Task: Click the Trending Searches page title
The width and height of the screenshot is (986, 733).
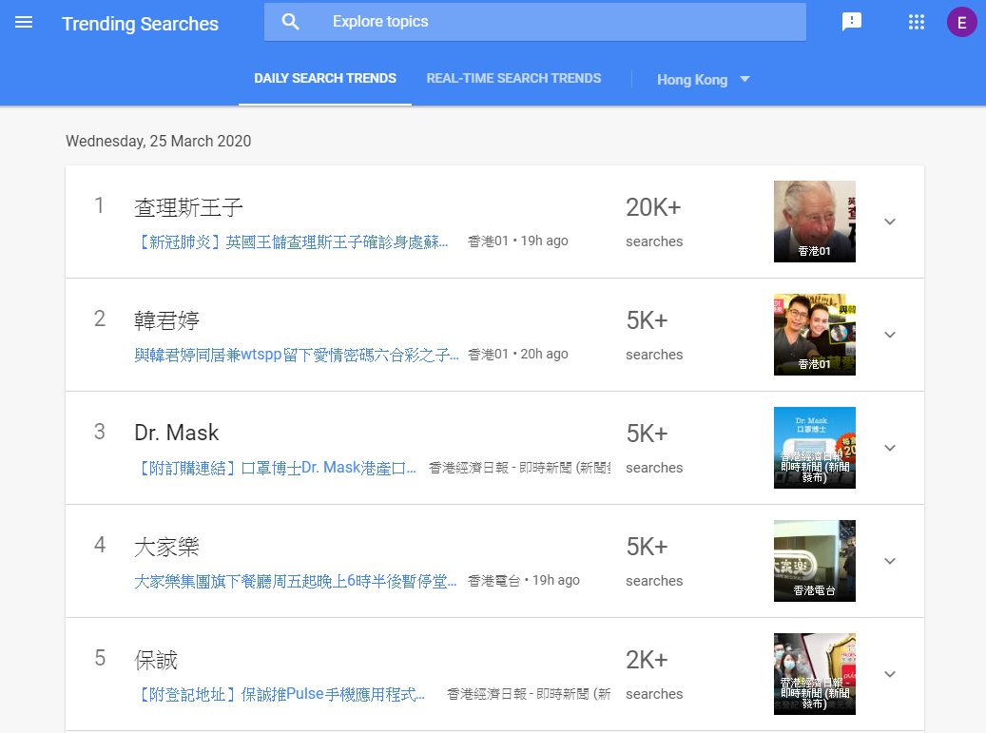Action: [140, 24]
